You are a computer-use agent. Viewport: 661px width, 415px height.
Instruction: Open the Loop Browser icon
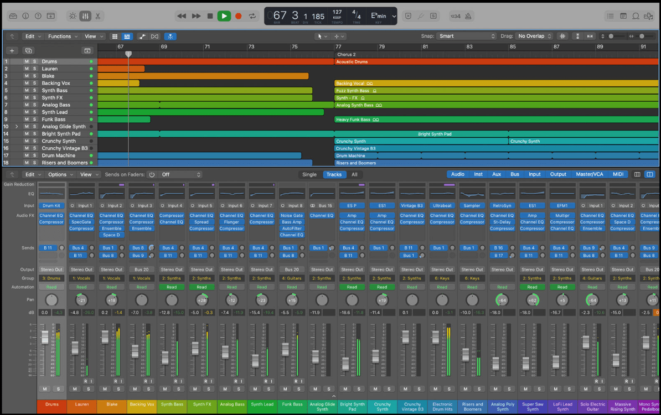pyautogui.click(x=636, y=16)
